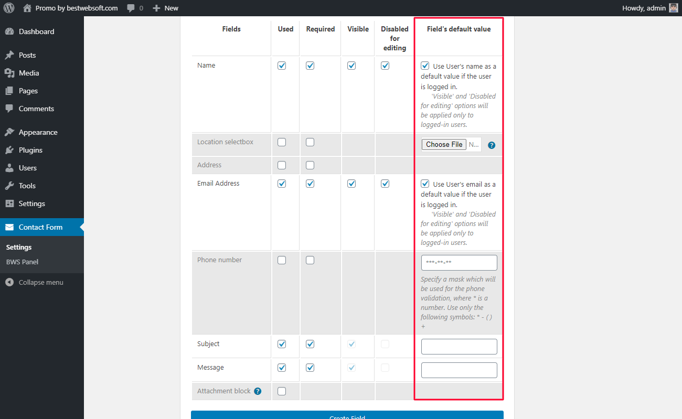Check Used for the Address field
682x419 pixels.
pyautogui.click(x=282, y=165)
